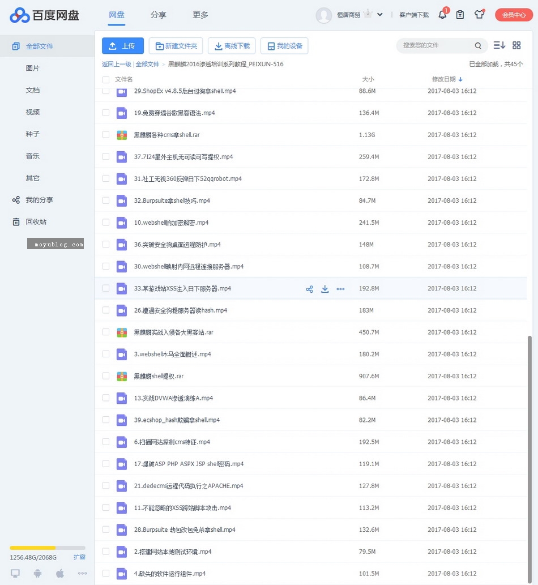
Task: Toggle the select-all checkbox in header
Action: click(106, 79)
